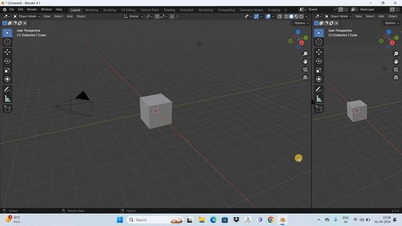Open Object Mode dropdown in right viewport
The image size is (402, 226).
[338, 16]
